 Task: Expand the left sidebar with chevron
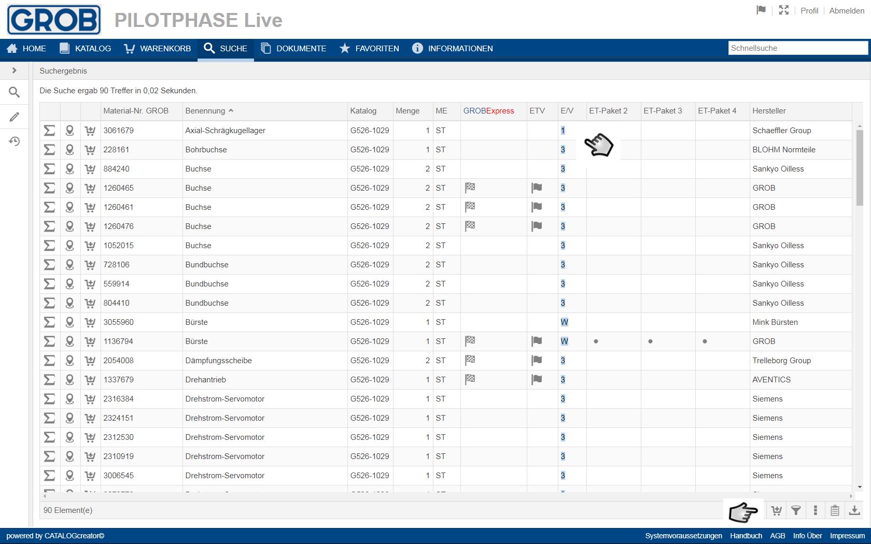pos(15,70)
